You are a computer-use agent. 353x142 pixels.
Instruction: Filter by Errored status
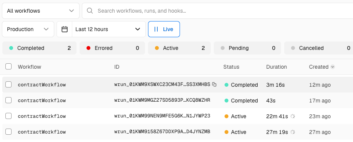click(x=112, y=48)
